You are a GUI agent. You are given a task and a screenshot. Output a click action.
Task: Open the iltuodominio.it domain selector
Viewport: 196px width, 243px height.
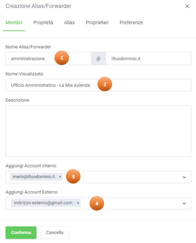(x=148, y=58)
